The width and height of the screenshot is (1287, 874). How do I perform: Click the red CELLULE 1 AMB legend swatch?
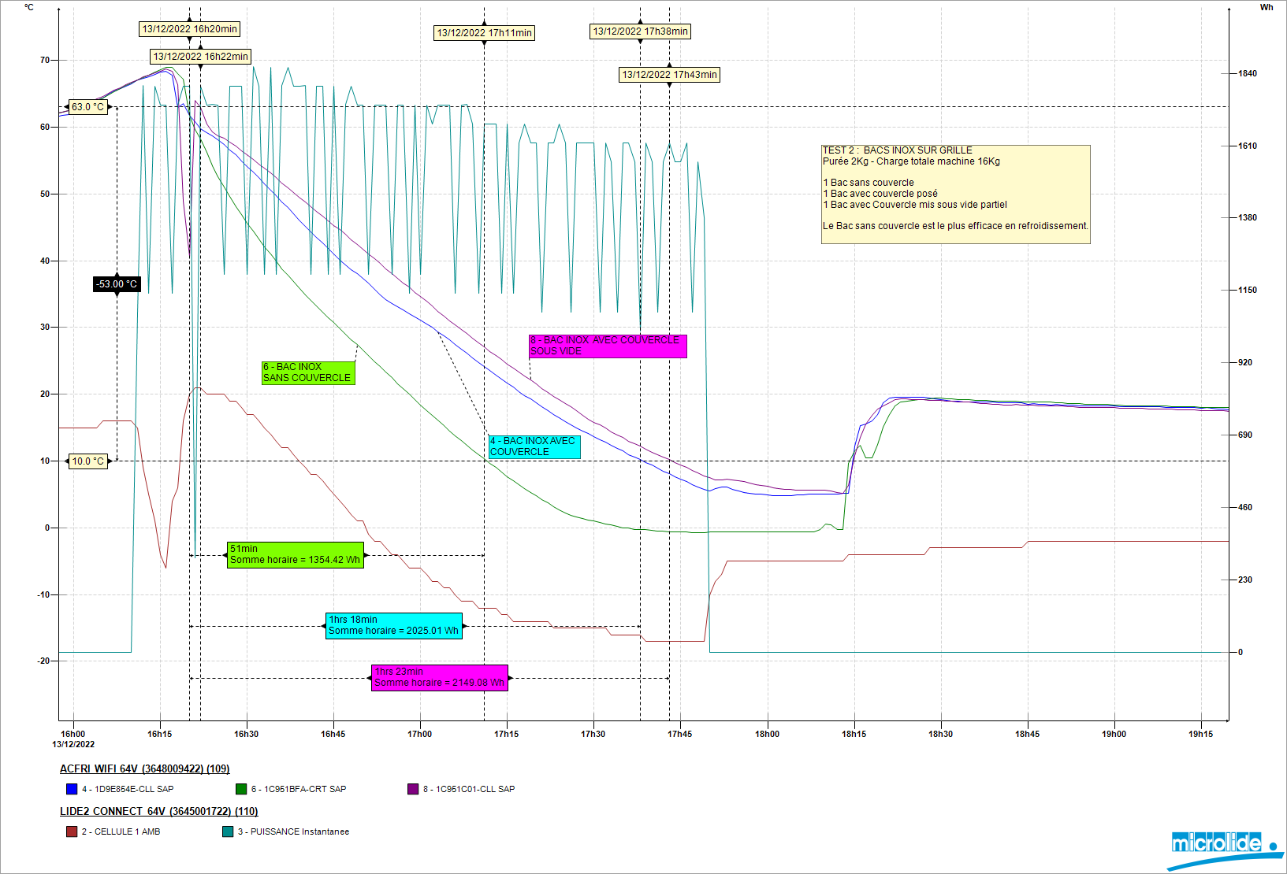pyautogui.click(x=72, y=831)
